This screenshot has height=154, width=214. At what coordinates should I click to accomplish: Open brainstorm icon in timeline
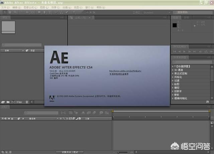click(101, 113)
